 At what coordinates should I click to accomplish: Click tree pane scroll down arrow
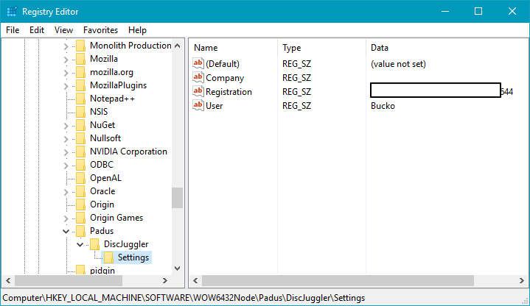coord(177,268)
